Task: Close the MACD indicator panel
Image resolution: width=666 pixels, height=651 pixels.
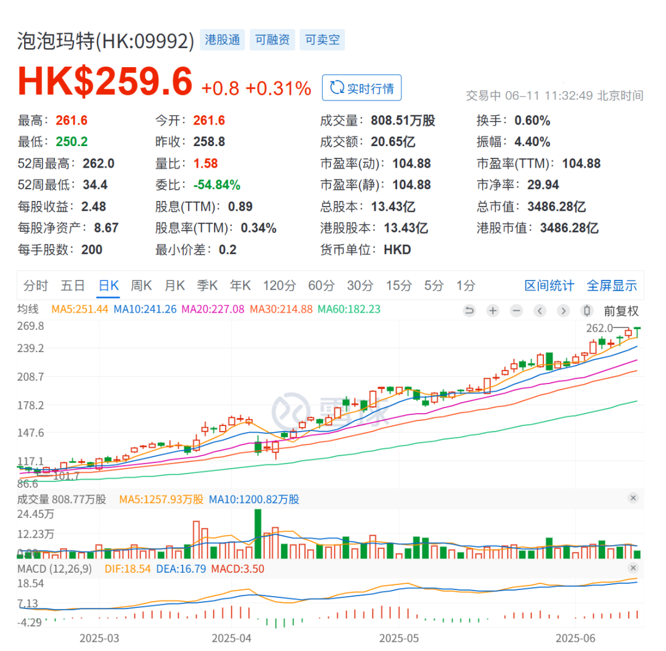Action: point(633,568)
